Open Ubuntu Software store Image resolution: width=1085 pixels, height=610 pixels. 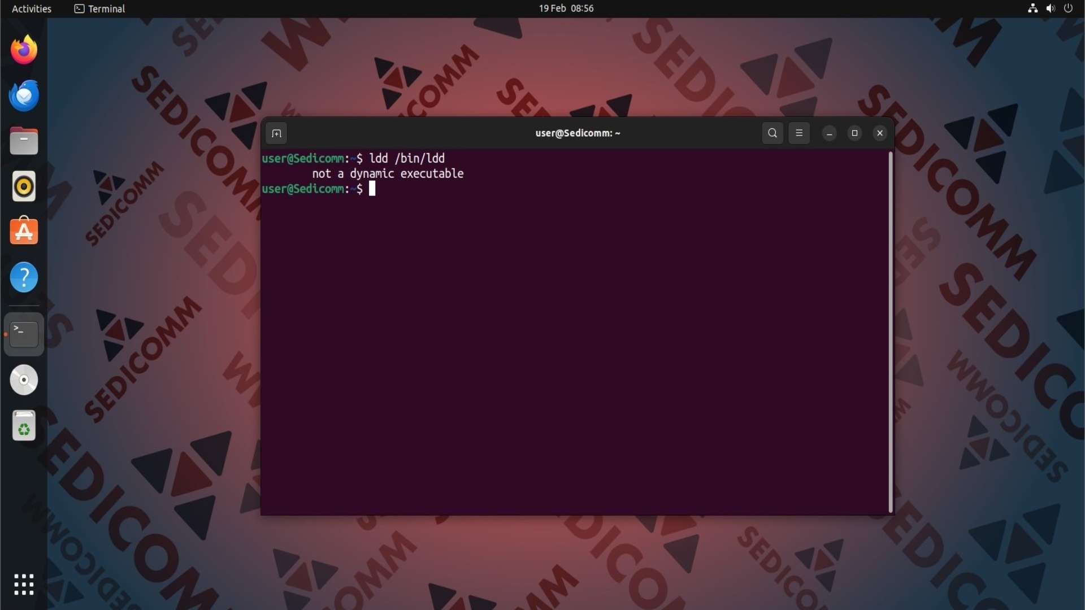click(24, 232)
